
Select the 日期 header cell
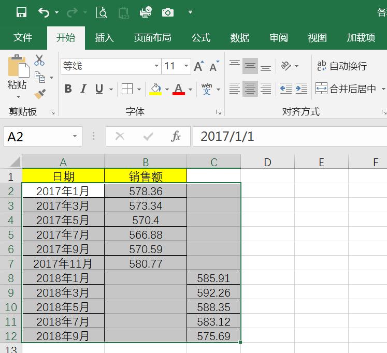(x=63, y=176)
